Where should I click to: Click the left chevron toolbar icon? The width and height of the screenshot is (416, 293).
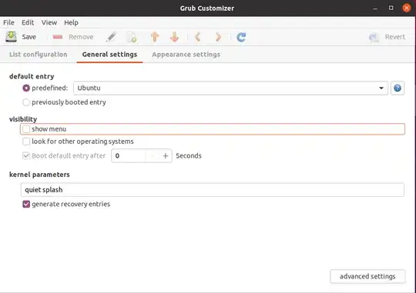pyautogui.click(x=197, y=37)
